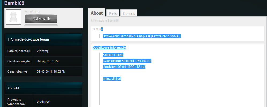Click the Czas online value text

(136, 61)
